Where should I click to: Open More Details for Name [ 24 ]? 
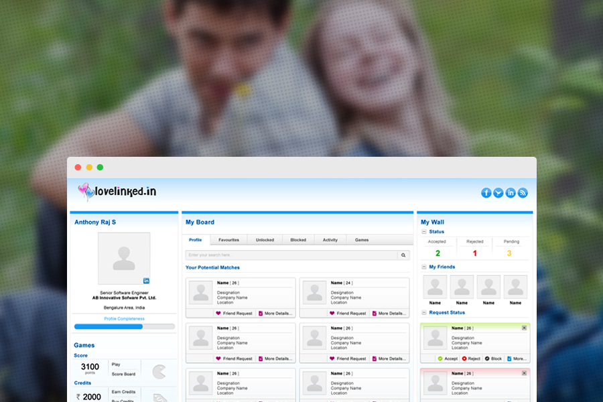389,313
